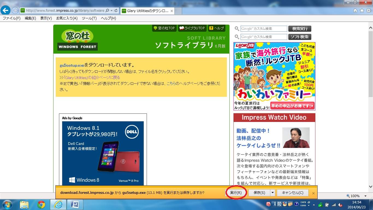373x210 pixels.
Task: Switch to Microsoft Word on taskbar
Action: click(75, 205)
